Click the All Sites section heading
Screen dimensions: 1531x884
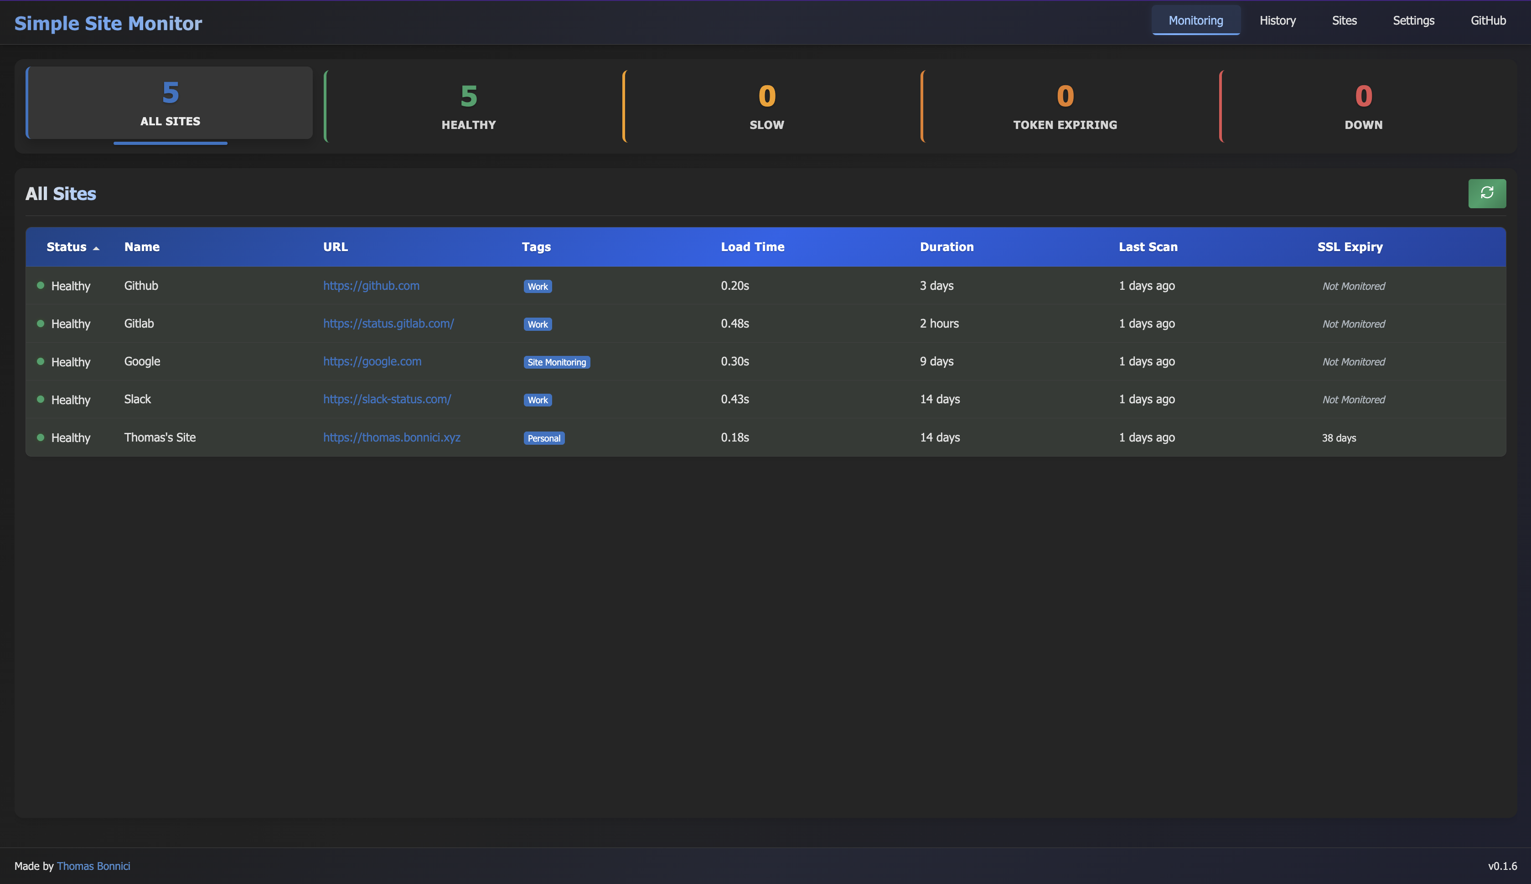61,194
